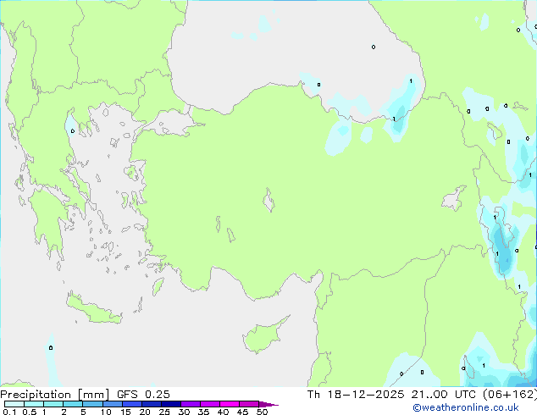
Task: Click the '0.5' legend scale label
Action: pyautogui.click(x=29, y=412)
